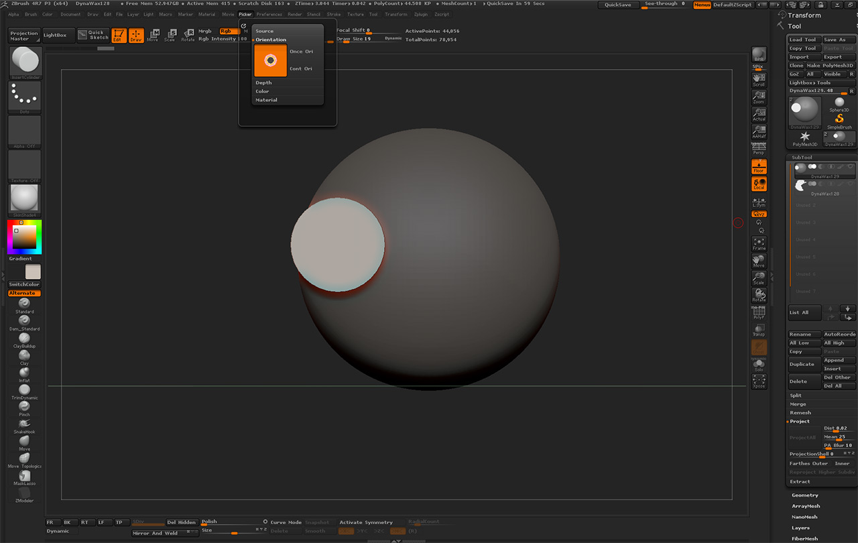Toggle Draw mode button
The height and width of the screenshot is (543, 858).
(136, 36)
